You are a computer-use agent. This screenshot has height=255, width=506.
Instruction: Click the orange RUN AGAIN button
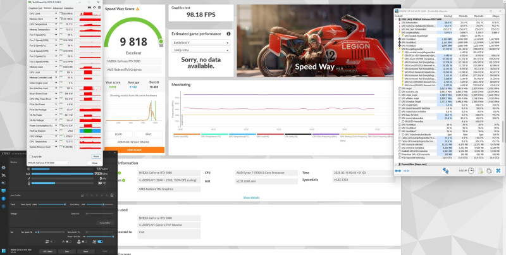coord(134,150)
